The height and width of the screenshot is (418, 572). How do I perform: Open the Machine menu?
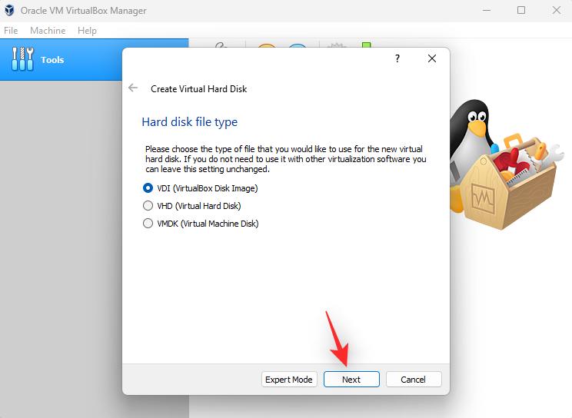48,31
